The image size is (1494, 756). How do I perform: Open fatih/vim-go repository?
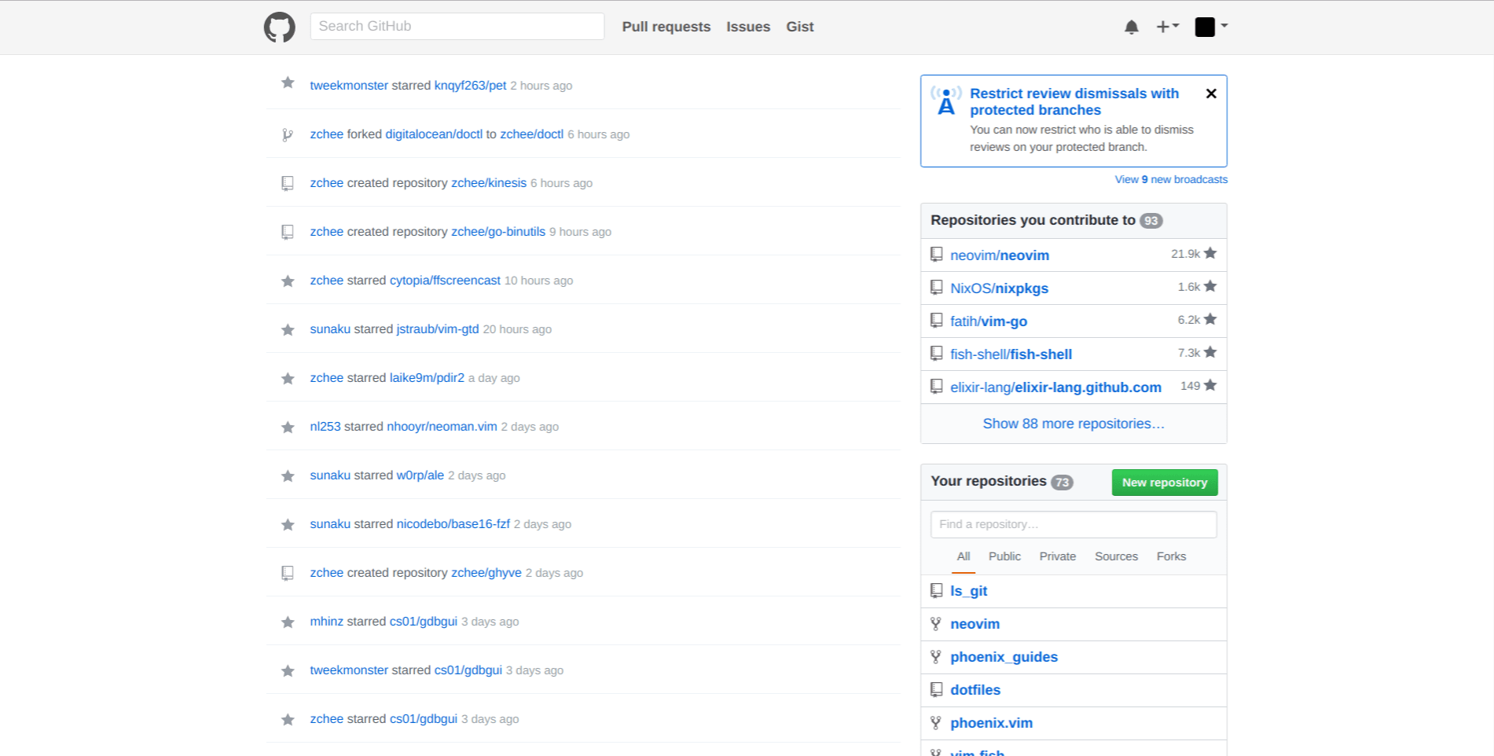pos(989,321)
